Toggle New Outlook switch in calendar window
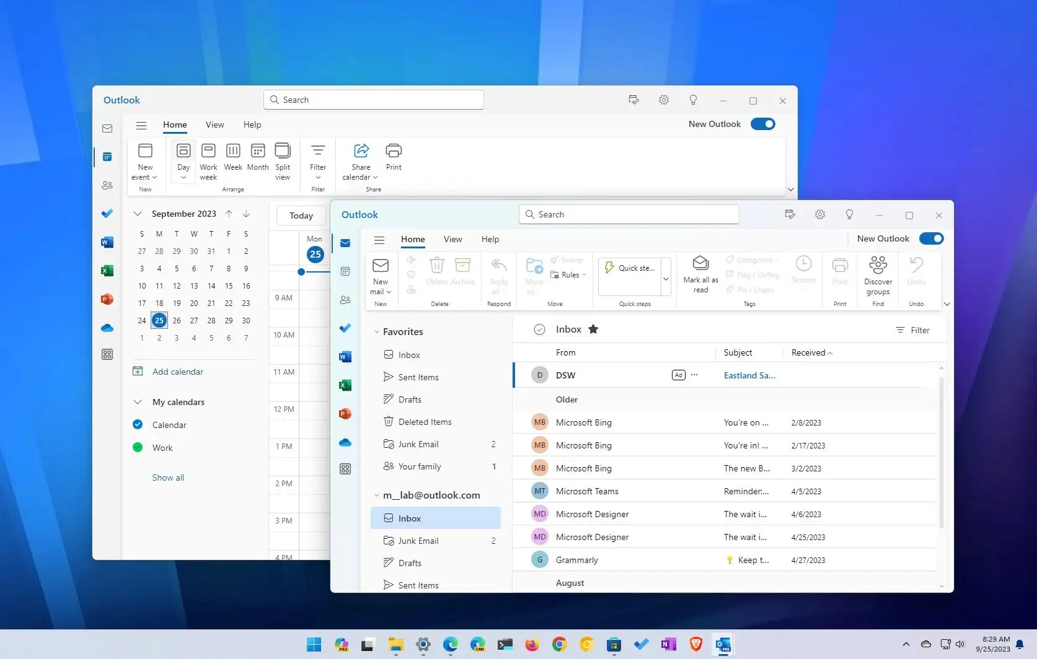The width and height of the screenshot is (1037, 659). pyautogui.click(x=763, y=124)
